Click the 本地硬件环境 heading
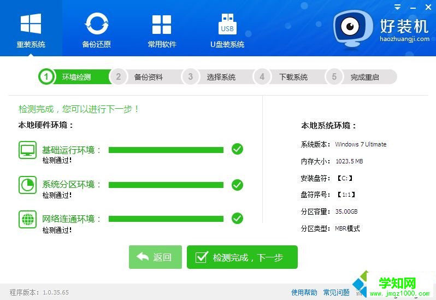The width and height of the screenshot is (436, 300). (x=45, y=125)
